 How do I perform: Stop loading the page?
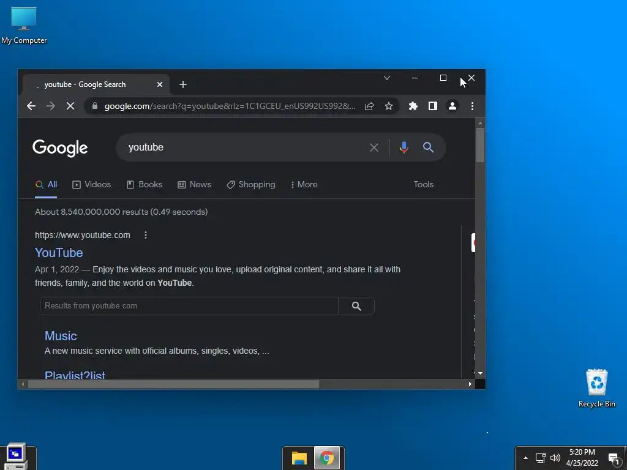click(70, 106)
